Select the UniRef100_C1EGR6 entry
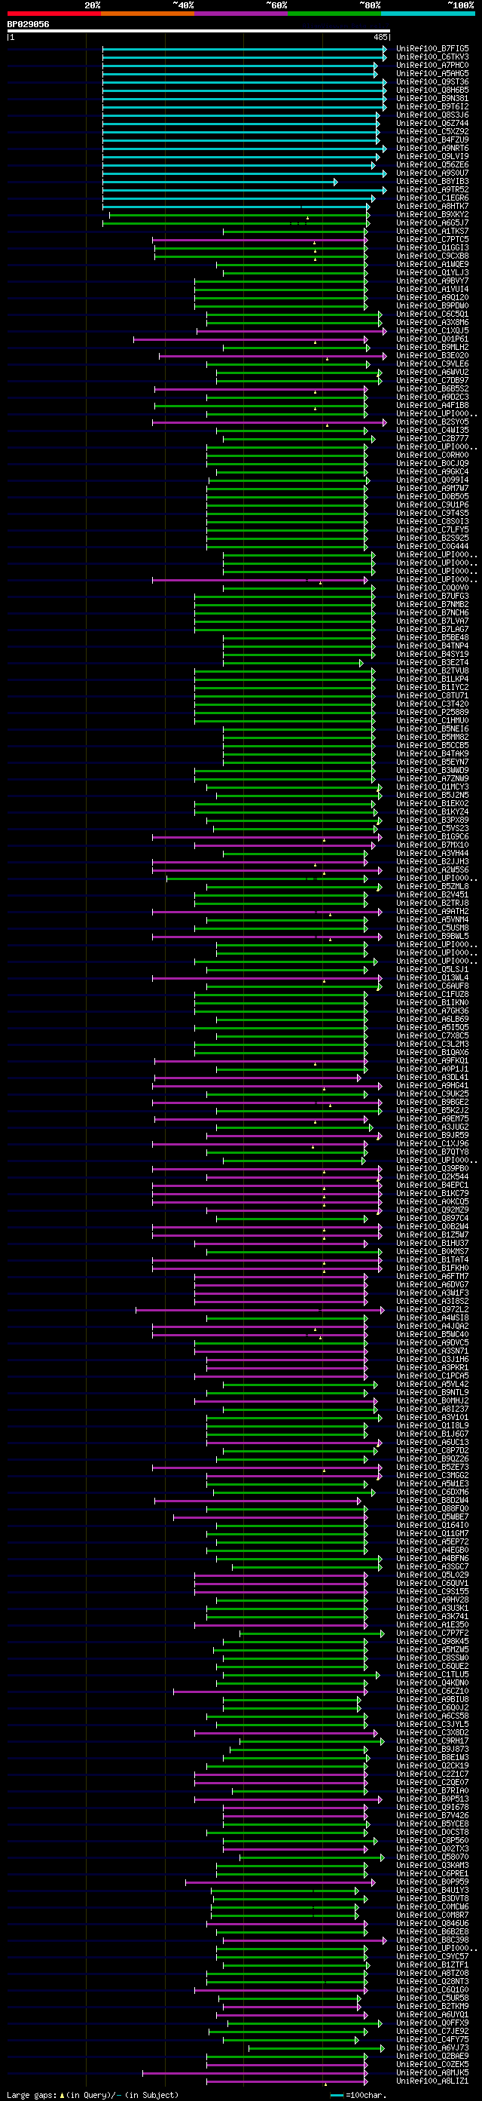 click(x=432, y=198)
